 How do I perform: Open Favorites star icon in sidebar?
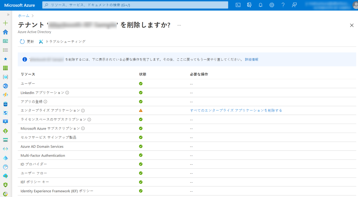5,59
